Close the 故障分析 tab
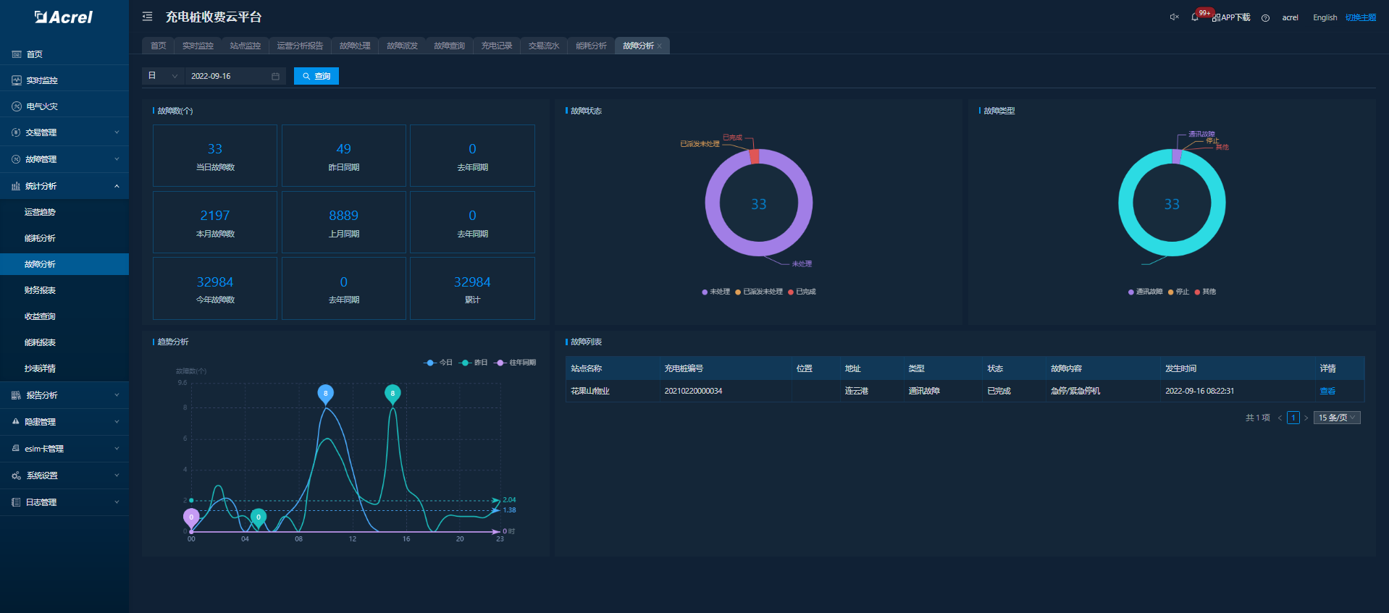 (x=660, y=46)
